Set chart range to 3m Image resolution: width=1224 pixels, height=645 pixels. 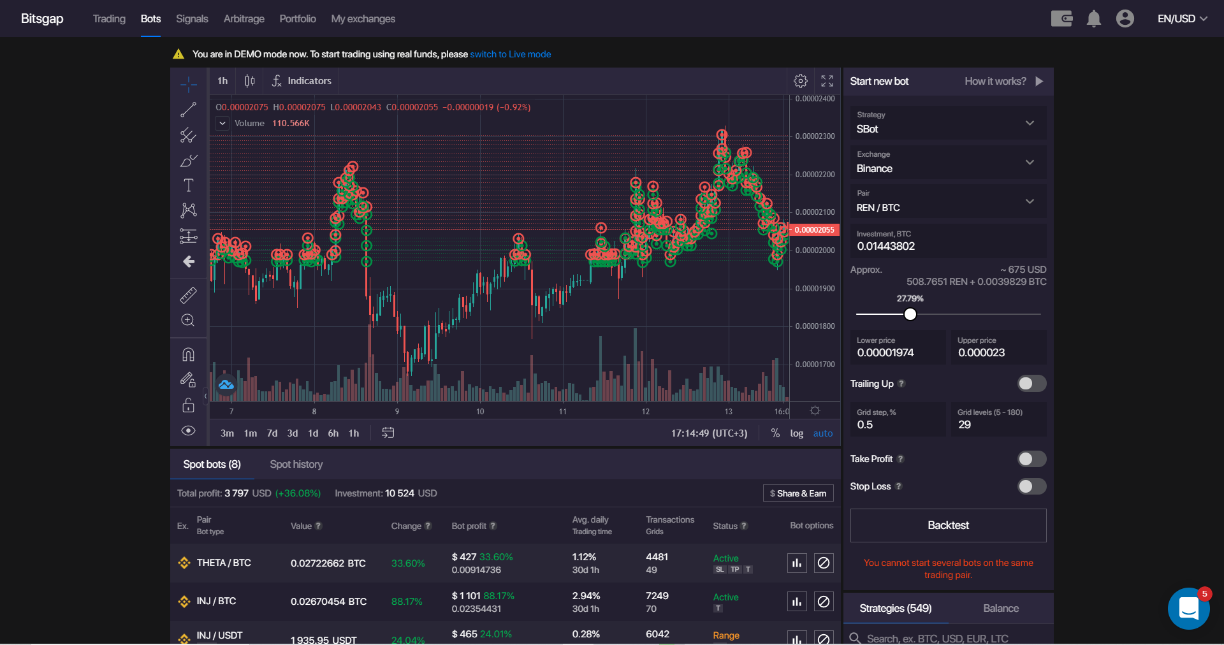(227, 433)
